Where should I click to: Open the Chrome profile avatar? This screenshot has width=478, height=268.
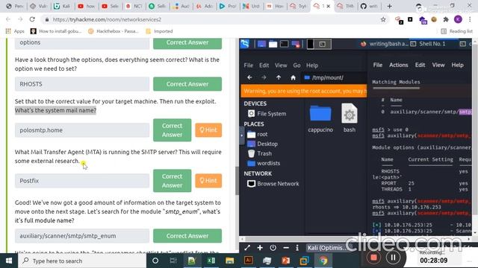pyautogui.click(x=458, y=19)
